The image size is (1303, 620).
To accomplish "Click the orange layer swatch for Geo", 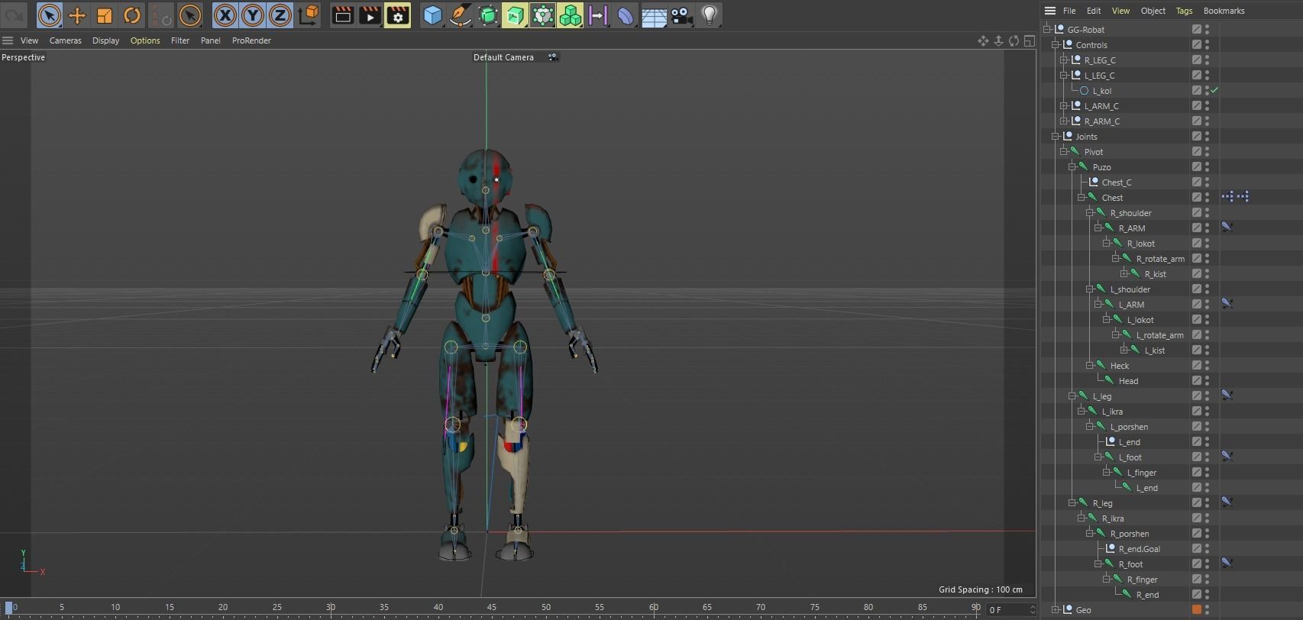I will (1197, 610).
